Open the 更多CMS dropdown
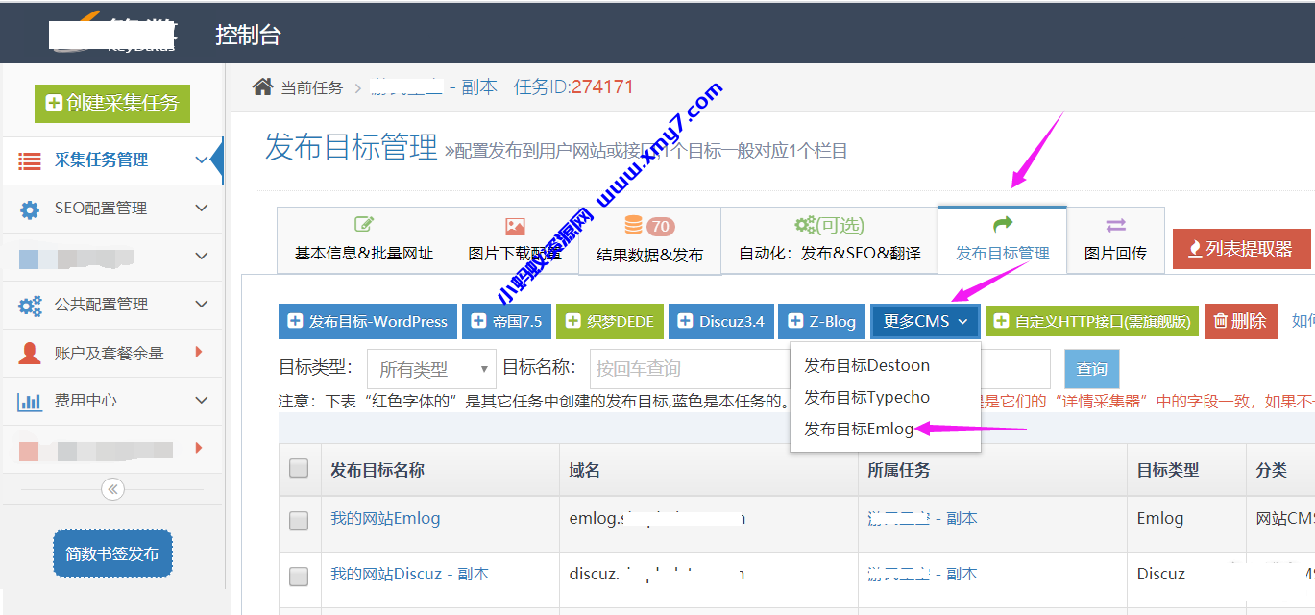1315x615 pixels. (x=925, y=321)
